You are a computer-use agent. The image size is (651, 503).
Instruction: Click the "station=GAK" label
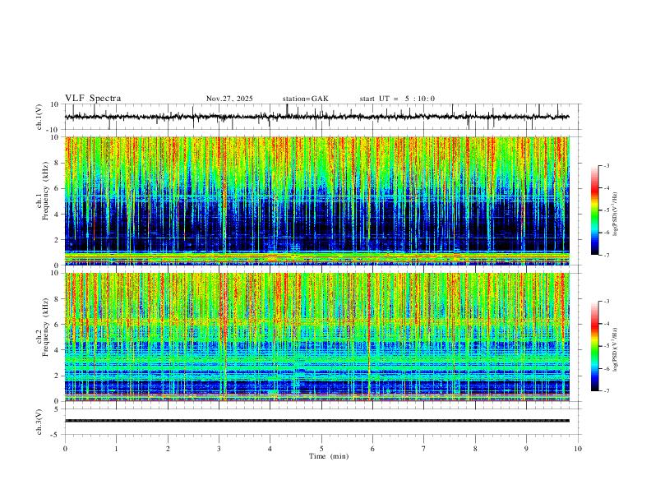click(x=305, y=99)
